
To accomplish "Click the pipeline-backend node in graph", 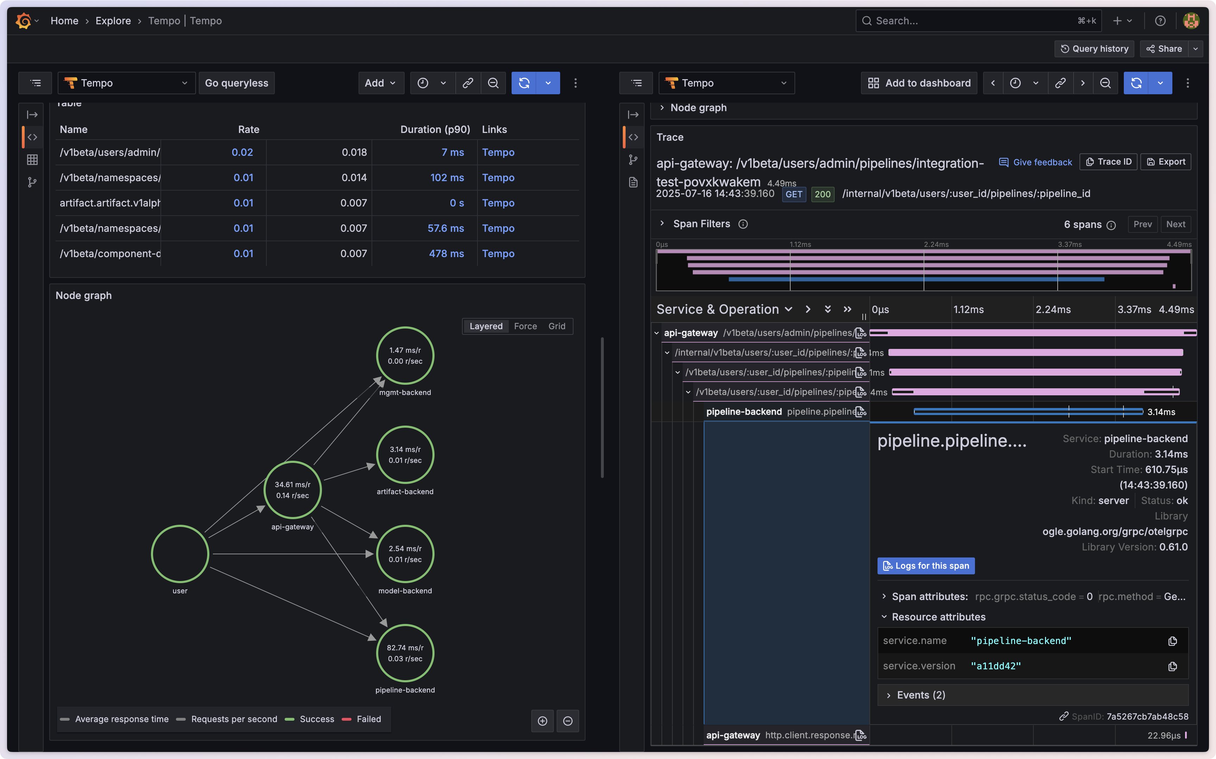I will click(x=405, y=652).
